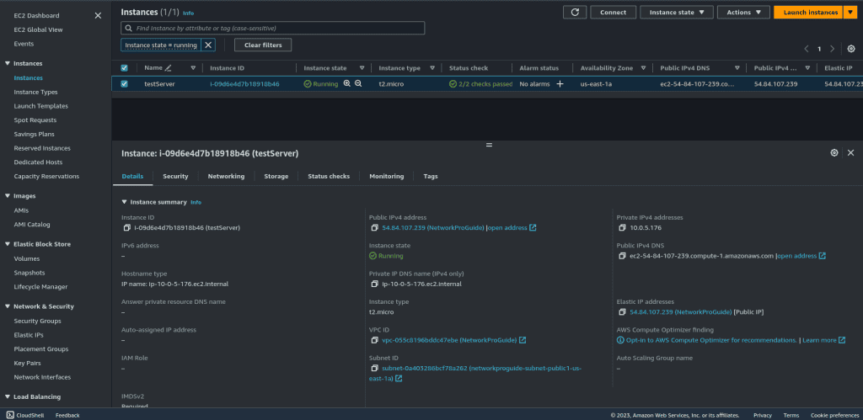Open the Instance state dropdown button
863x420 pixels.
tap(677, 12)
